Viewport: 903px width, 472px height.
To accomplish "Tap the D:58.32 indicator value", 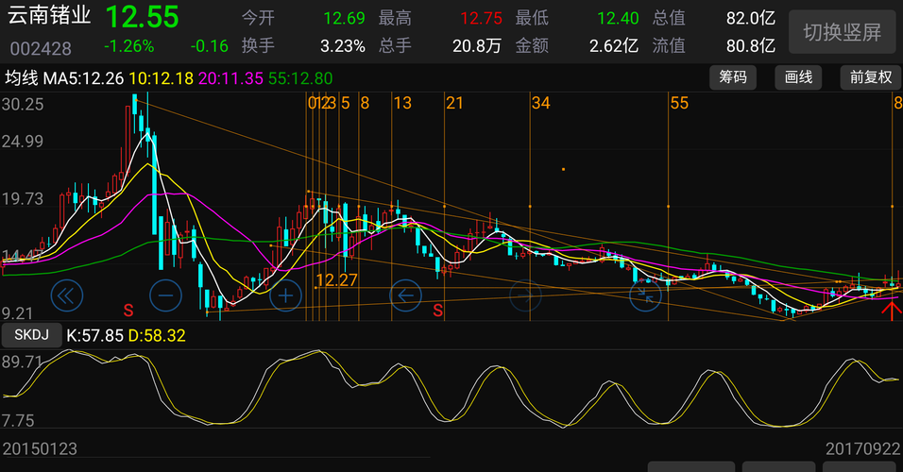I will click(157, 335).
